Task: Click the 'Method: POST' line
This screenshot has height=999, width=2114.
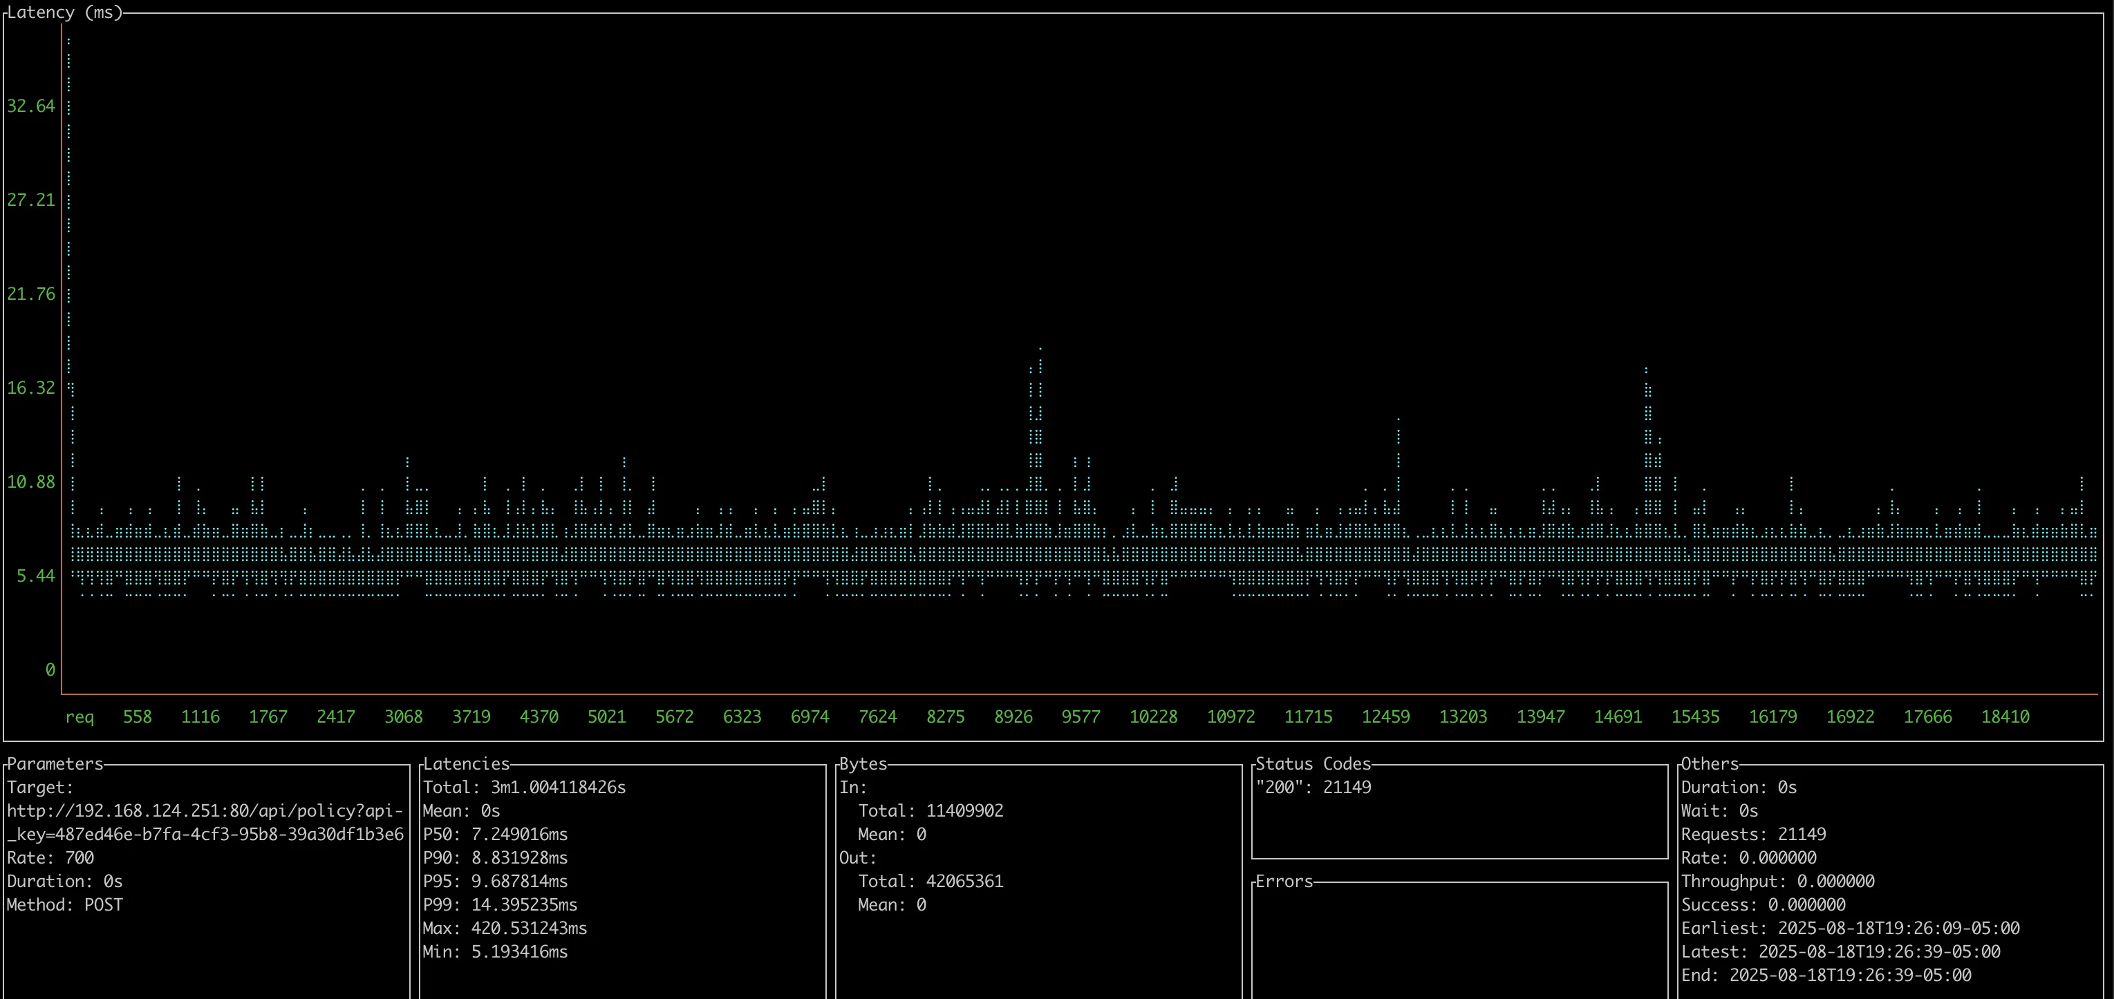Action: pos(65,906)
